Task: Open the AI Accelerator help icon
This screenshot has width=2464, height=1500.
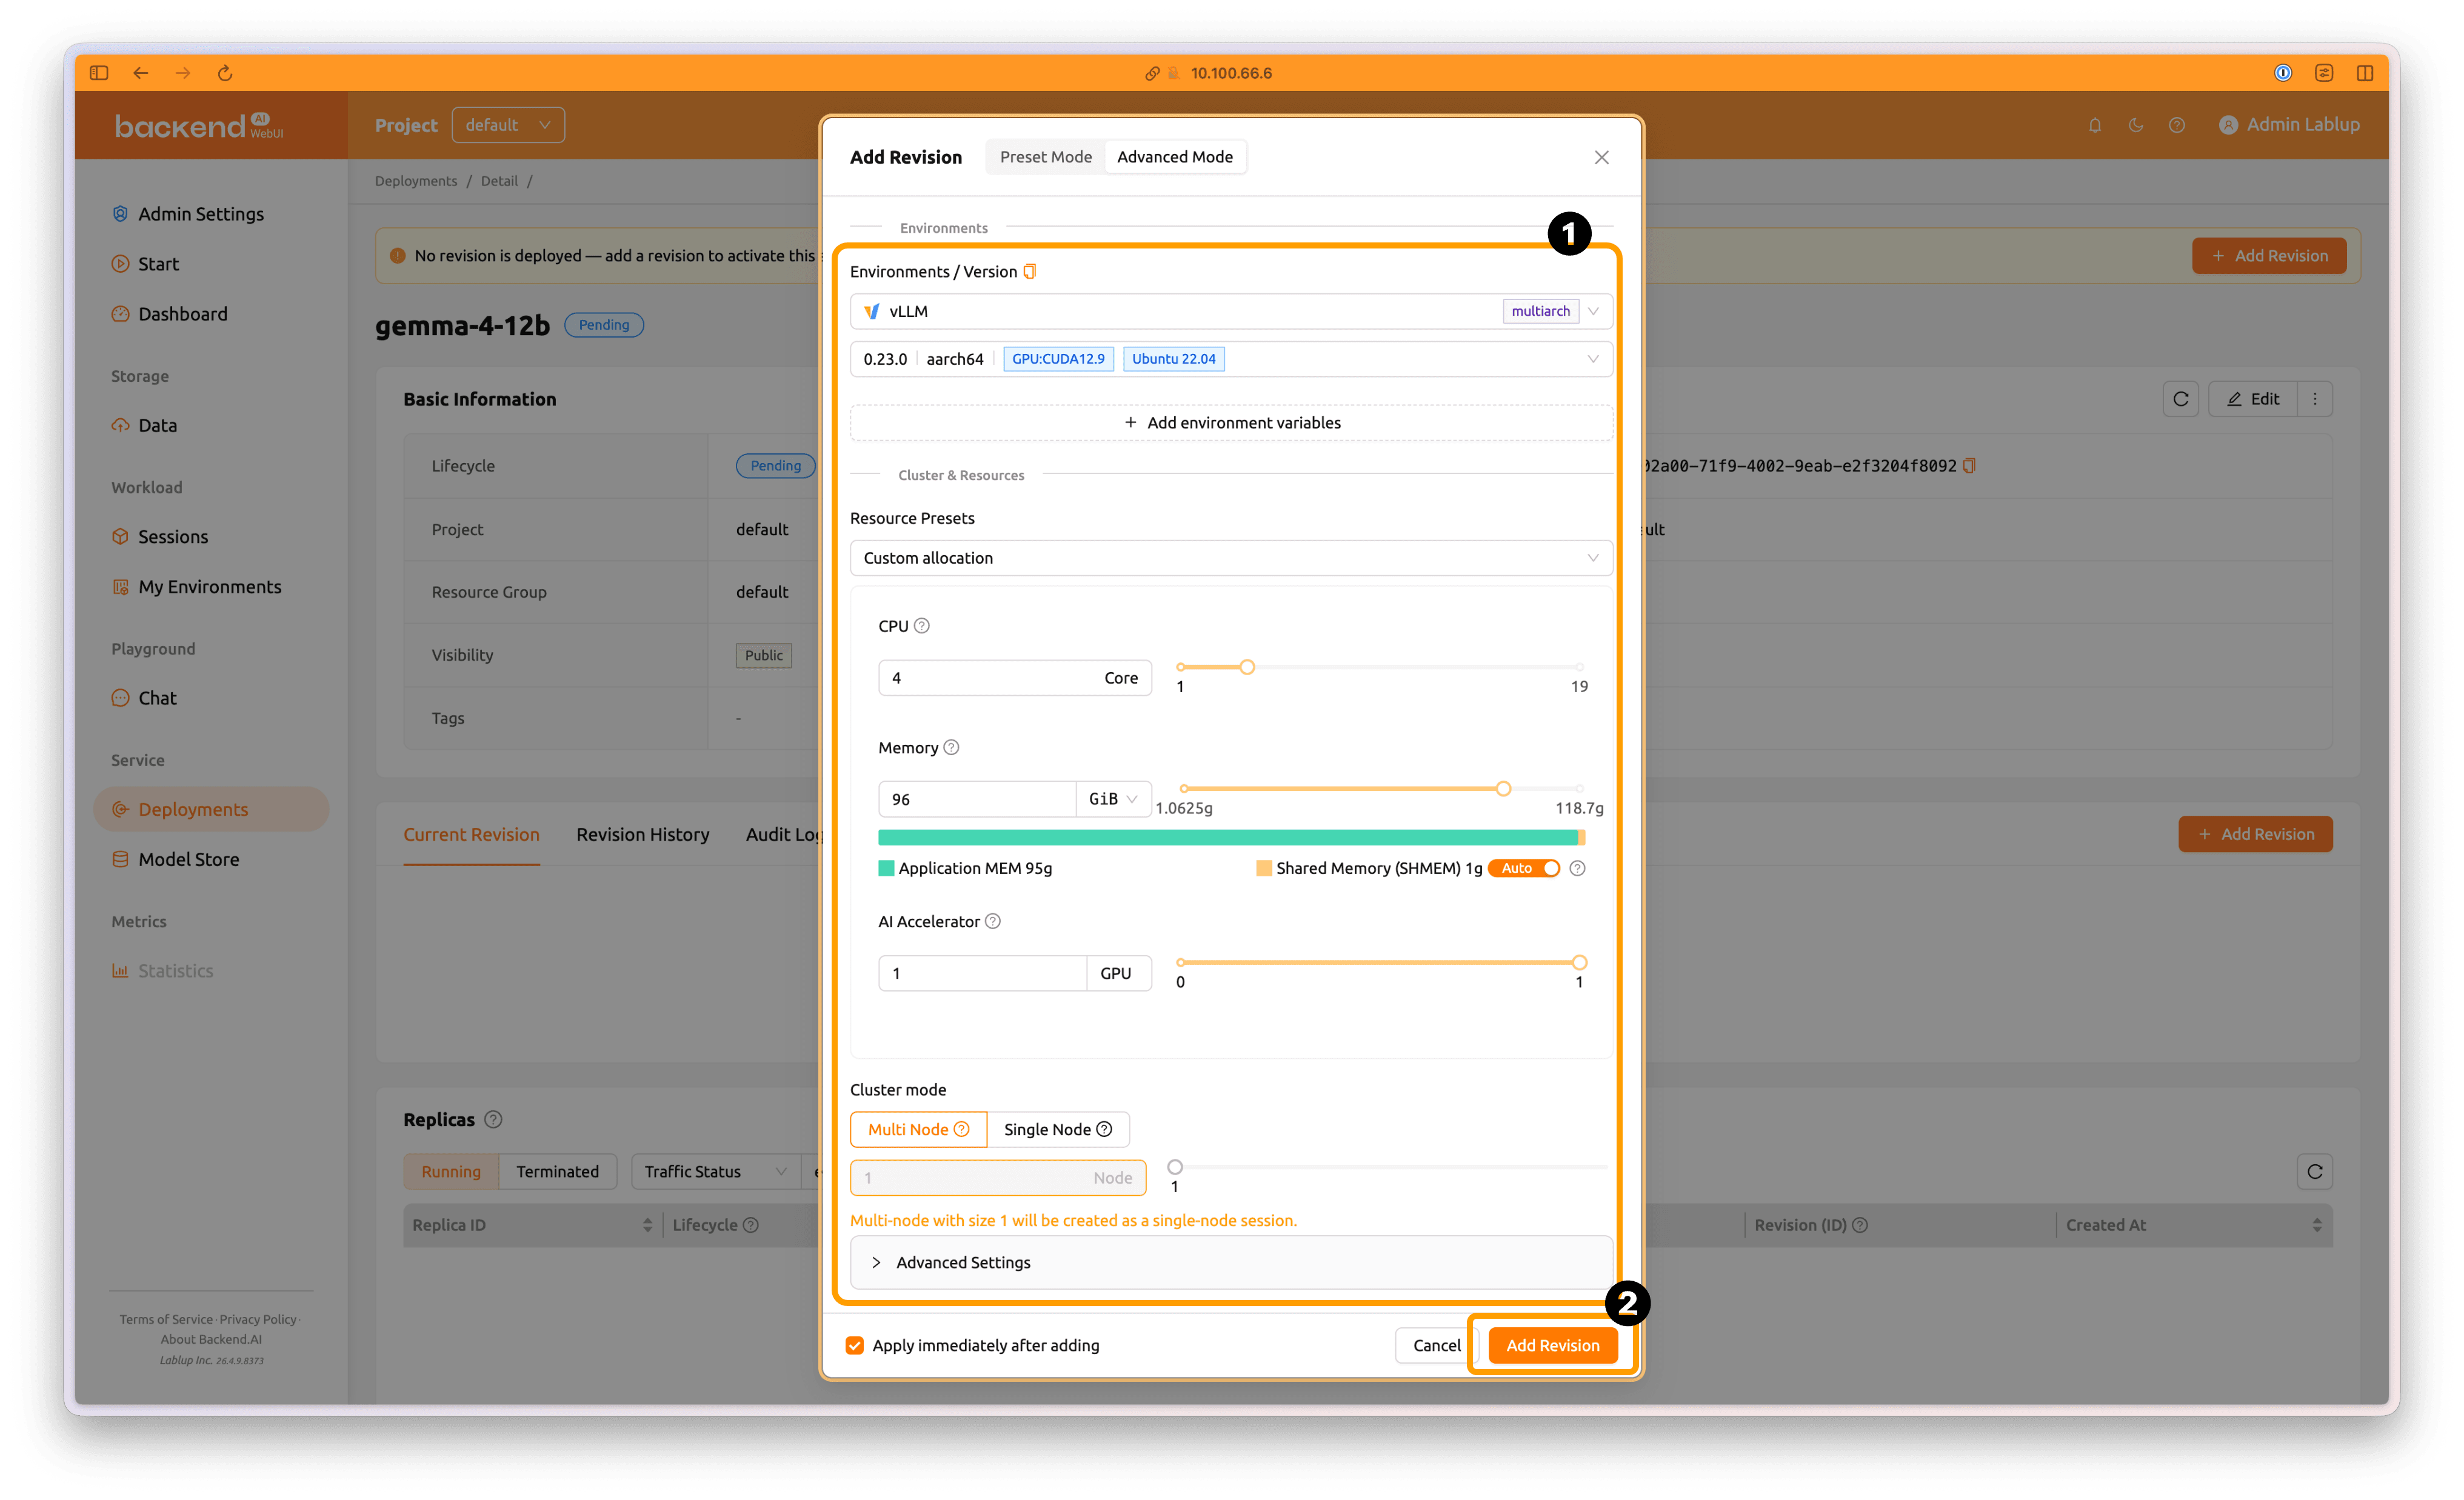Action: point(993,921)
